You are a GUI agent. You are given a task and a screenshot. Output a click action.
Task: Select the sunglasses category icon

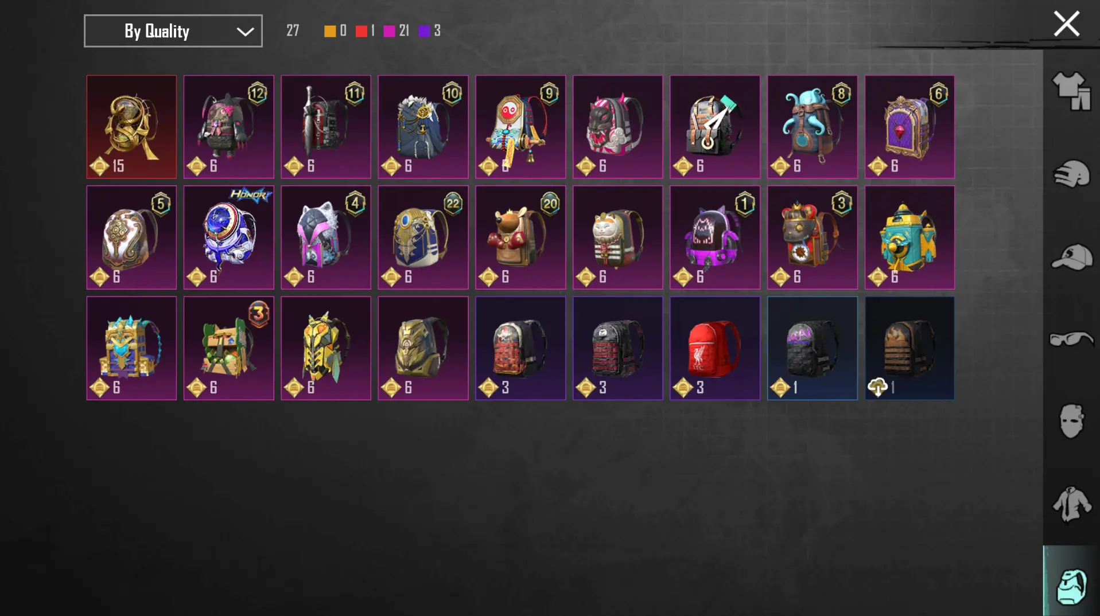click(1071, 340)
